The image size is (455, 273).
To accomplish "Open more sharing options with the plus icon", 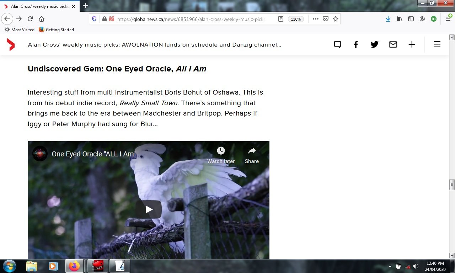I will coord(412,44).
